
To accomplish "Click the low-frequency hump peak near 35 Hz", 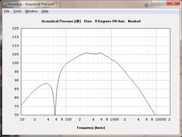I will click(x=46, y=84).
